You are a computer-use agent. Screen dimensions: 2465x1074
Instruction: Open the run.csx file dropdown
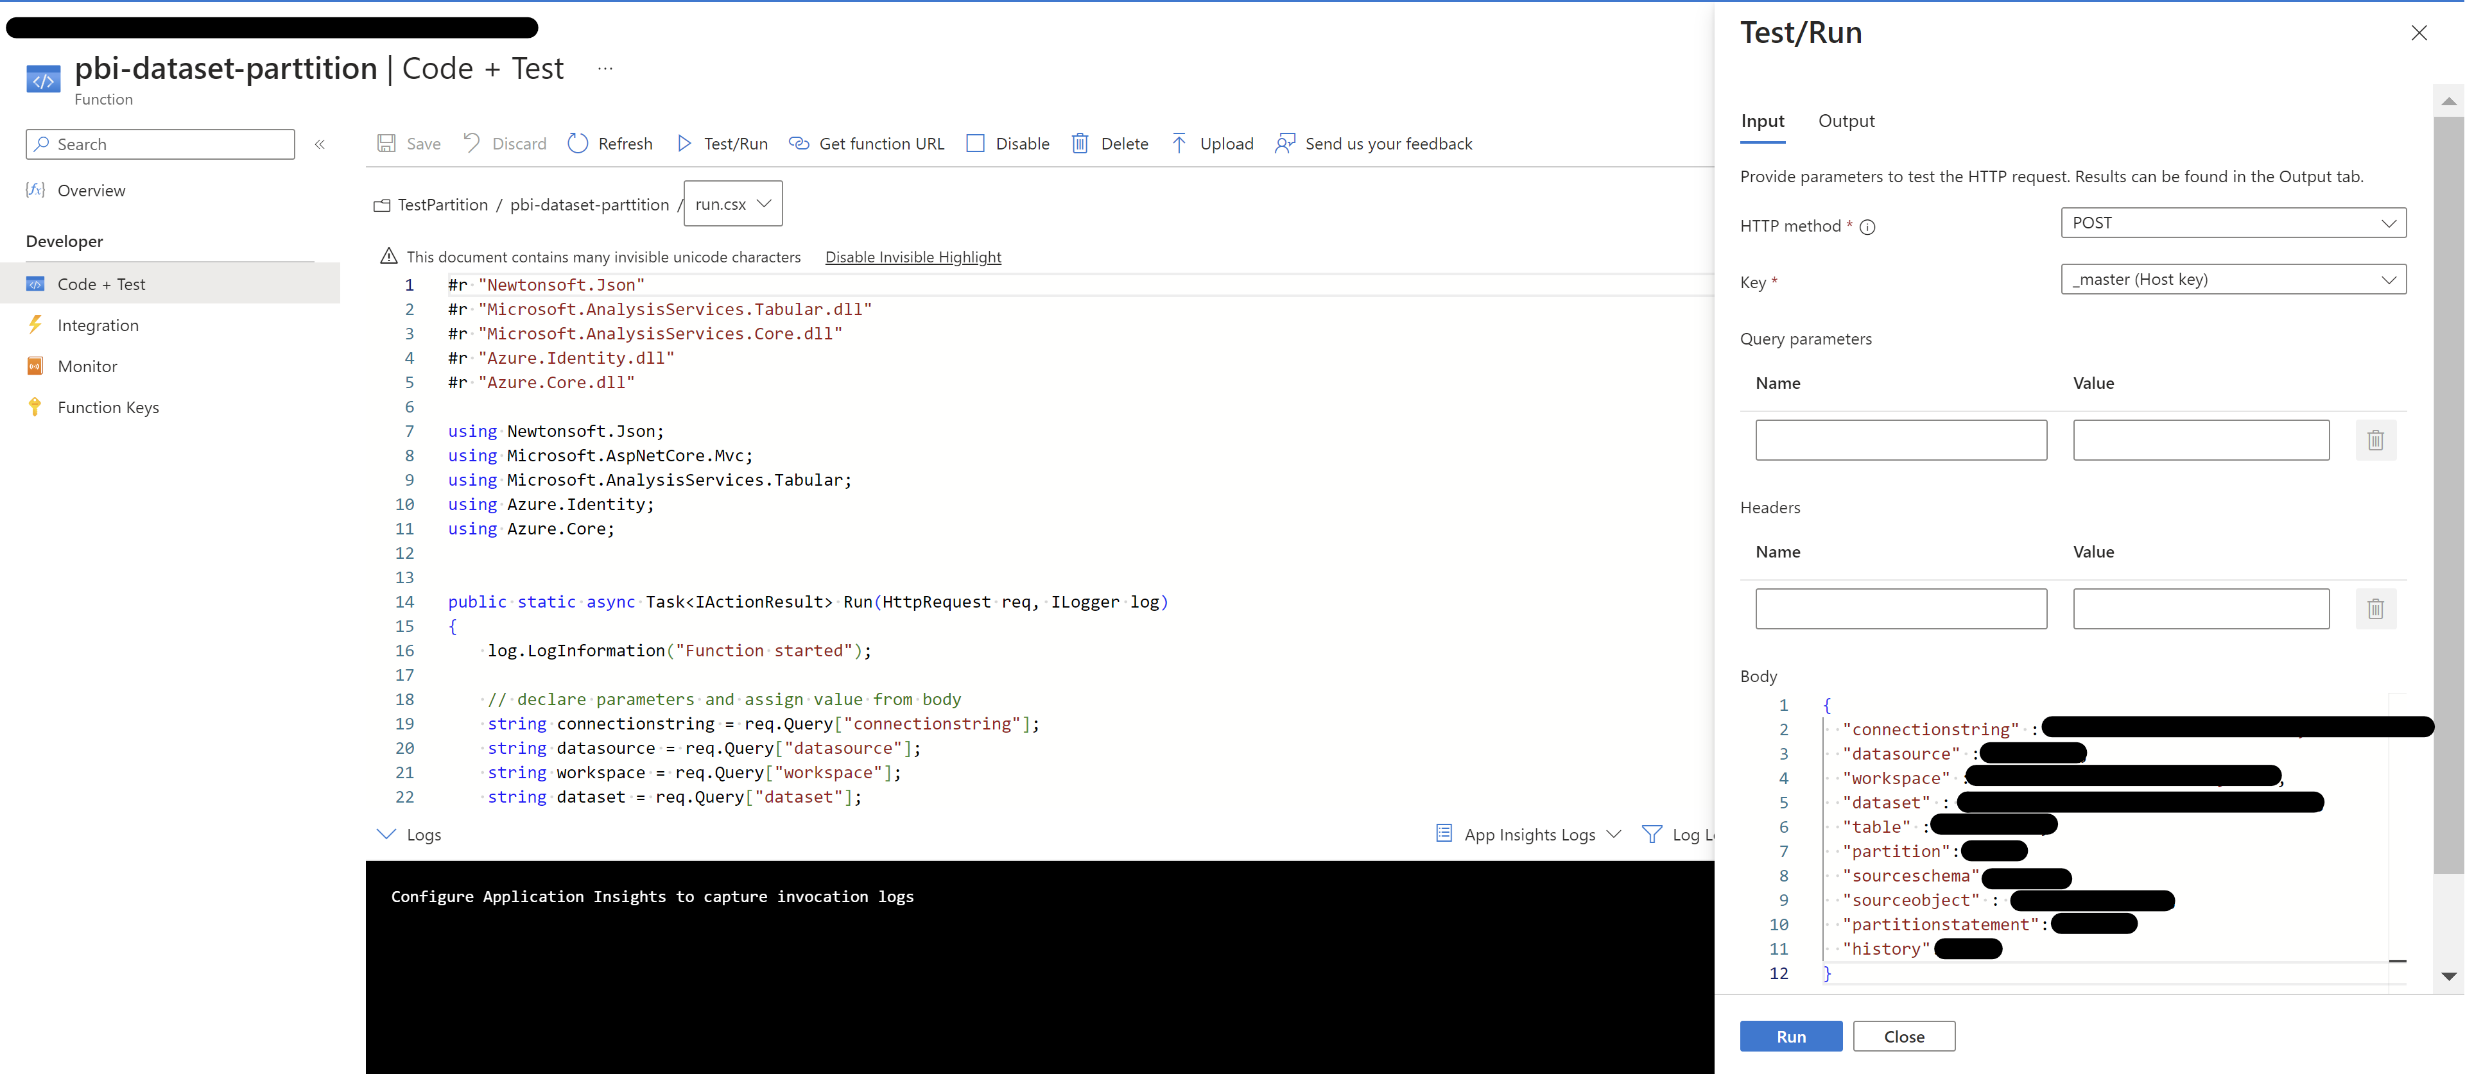733,204
